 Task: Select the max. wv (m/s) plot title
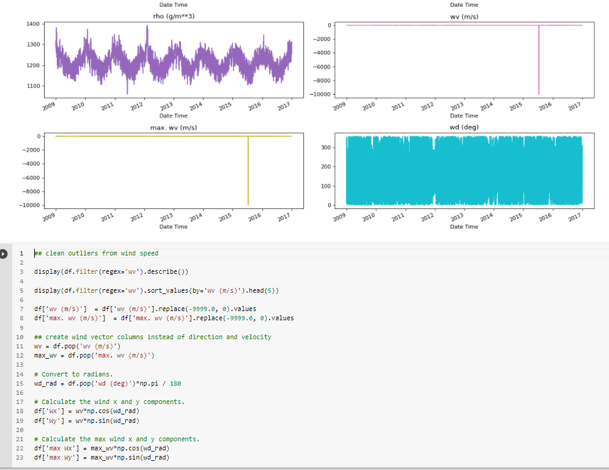coord(174,128)
